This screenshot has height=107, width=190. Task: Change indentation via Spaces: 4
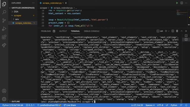pyautogui.click(x=150, y=105)
